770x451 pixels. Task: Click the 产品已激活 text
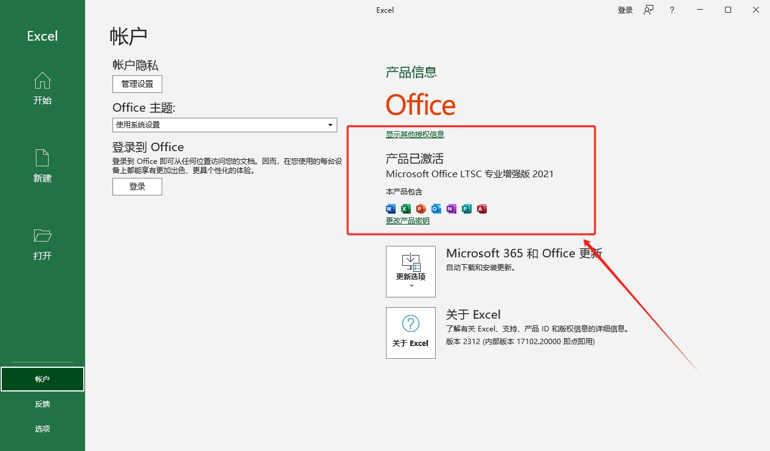[x=415, y=158]
